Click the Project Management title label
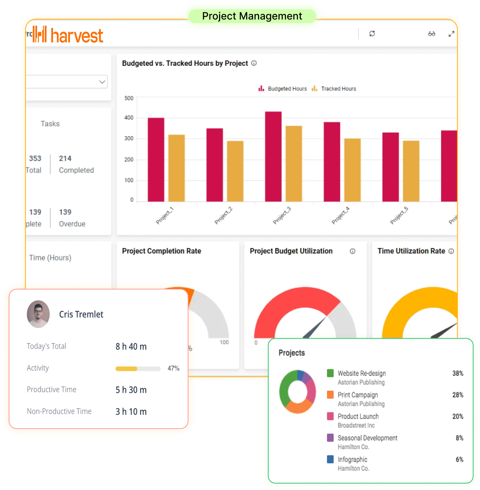This screenshot has height=490, width=480. point(252,16)
